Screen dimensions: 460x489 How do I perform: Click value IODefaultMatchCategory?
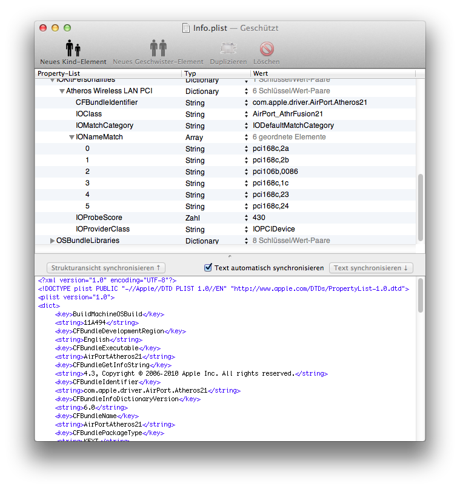click(x=293, y=125)
